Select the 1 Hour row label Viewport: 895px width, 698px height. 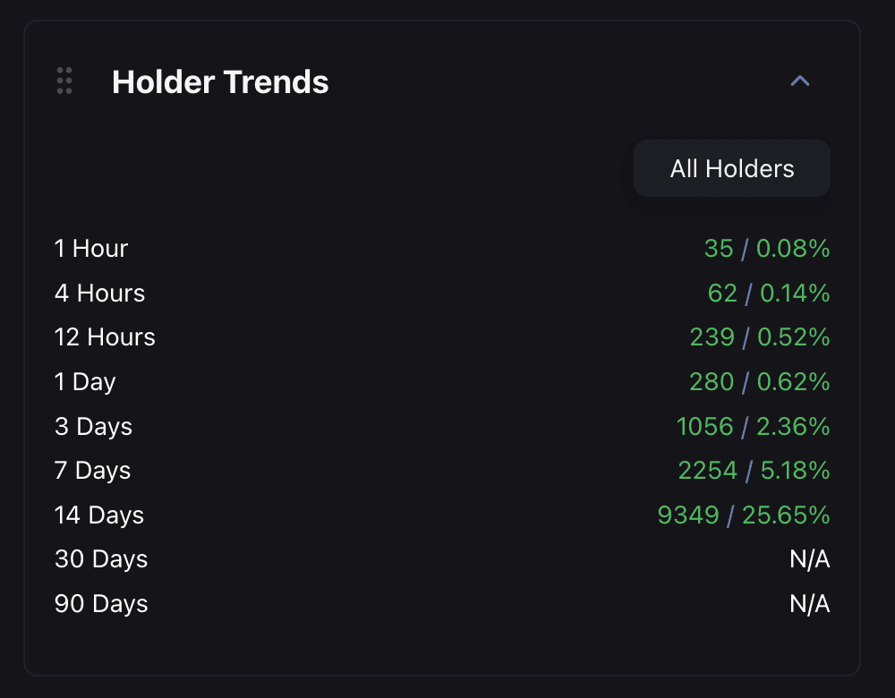(x=90, y=249)
